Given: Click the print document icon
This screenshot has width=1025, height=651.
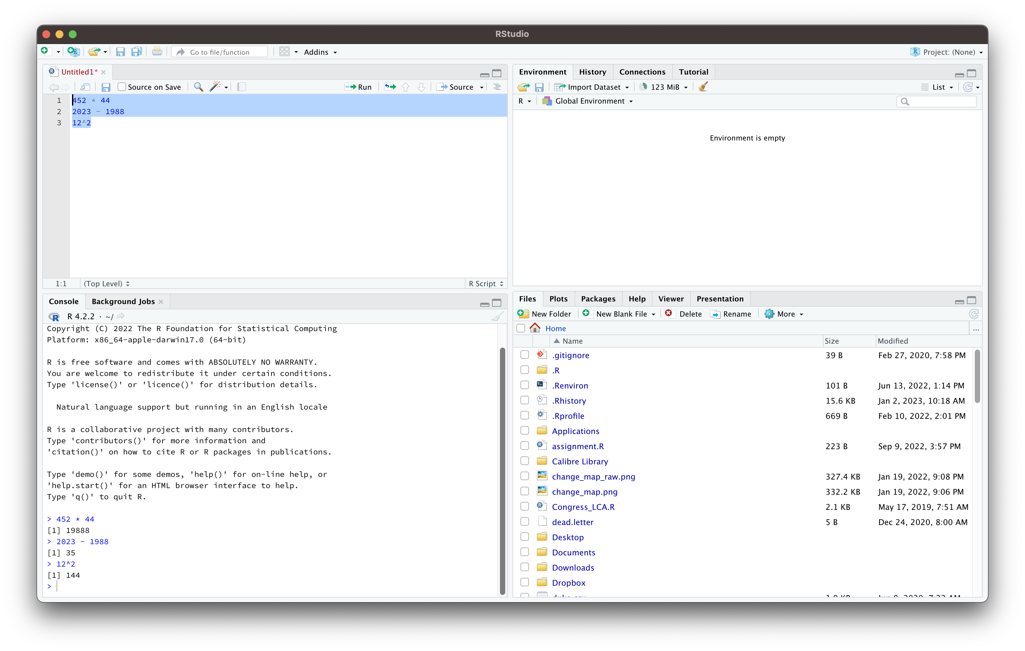Looking at the screenshot, I should pyautogui.click(x=157, y=52).
